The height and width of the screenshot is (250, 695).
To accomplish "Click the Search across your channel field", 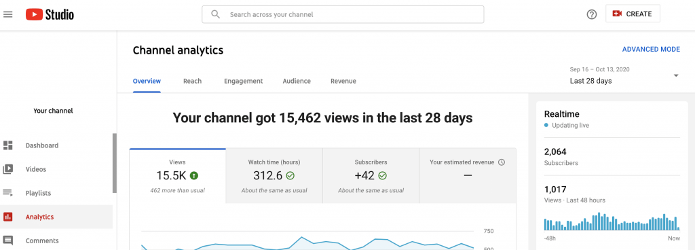I will 343,15.
